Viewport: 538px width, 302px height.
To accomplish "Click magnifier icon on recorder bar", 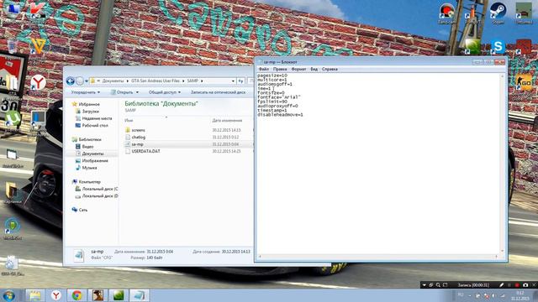I will point(438,285).
